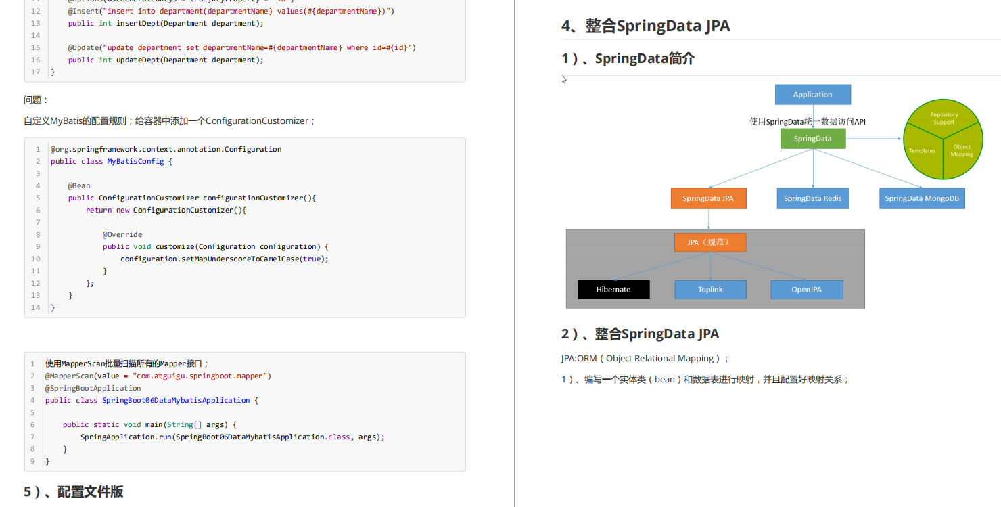The width and height of the screenshot is (1001, 507).
Task: Click the Templates pie segment
Action: [923, 150]
